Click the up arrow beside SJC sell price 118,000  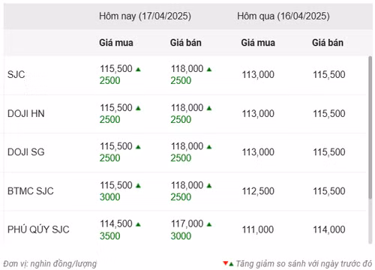(209, 69)
